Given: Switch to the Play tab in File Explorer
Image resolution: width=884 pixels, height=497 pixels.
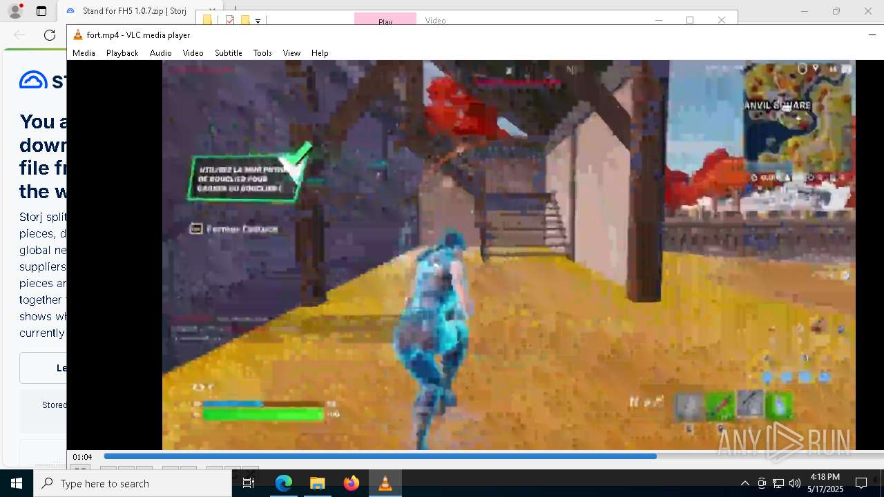Looking at the screenshot, I should click(x=385, y=19).
